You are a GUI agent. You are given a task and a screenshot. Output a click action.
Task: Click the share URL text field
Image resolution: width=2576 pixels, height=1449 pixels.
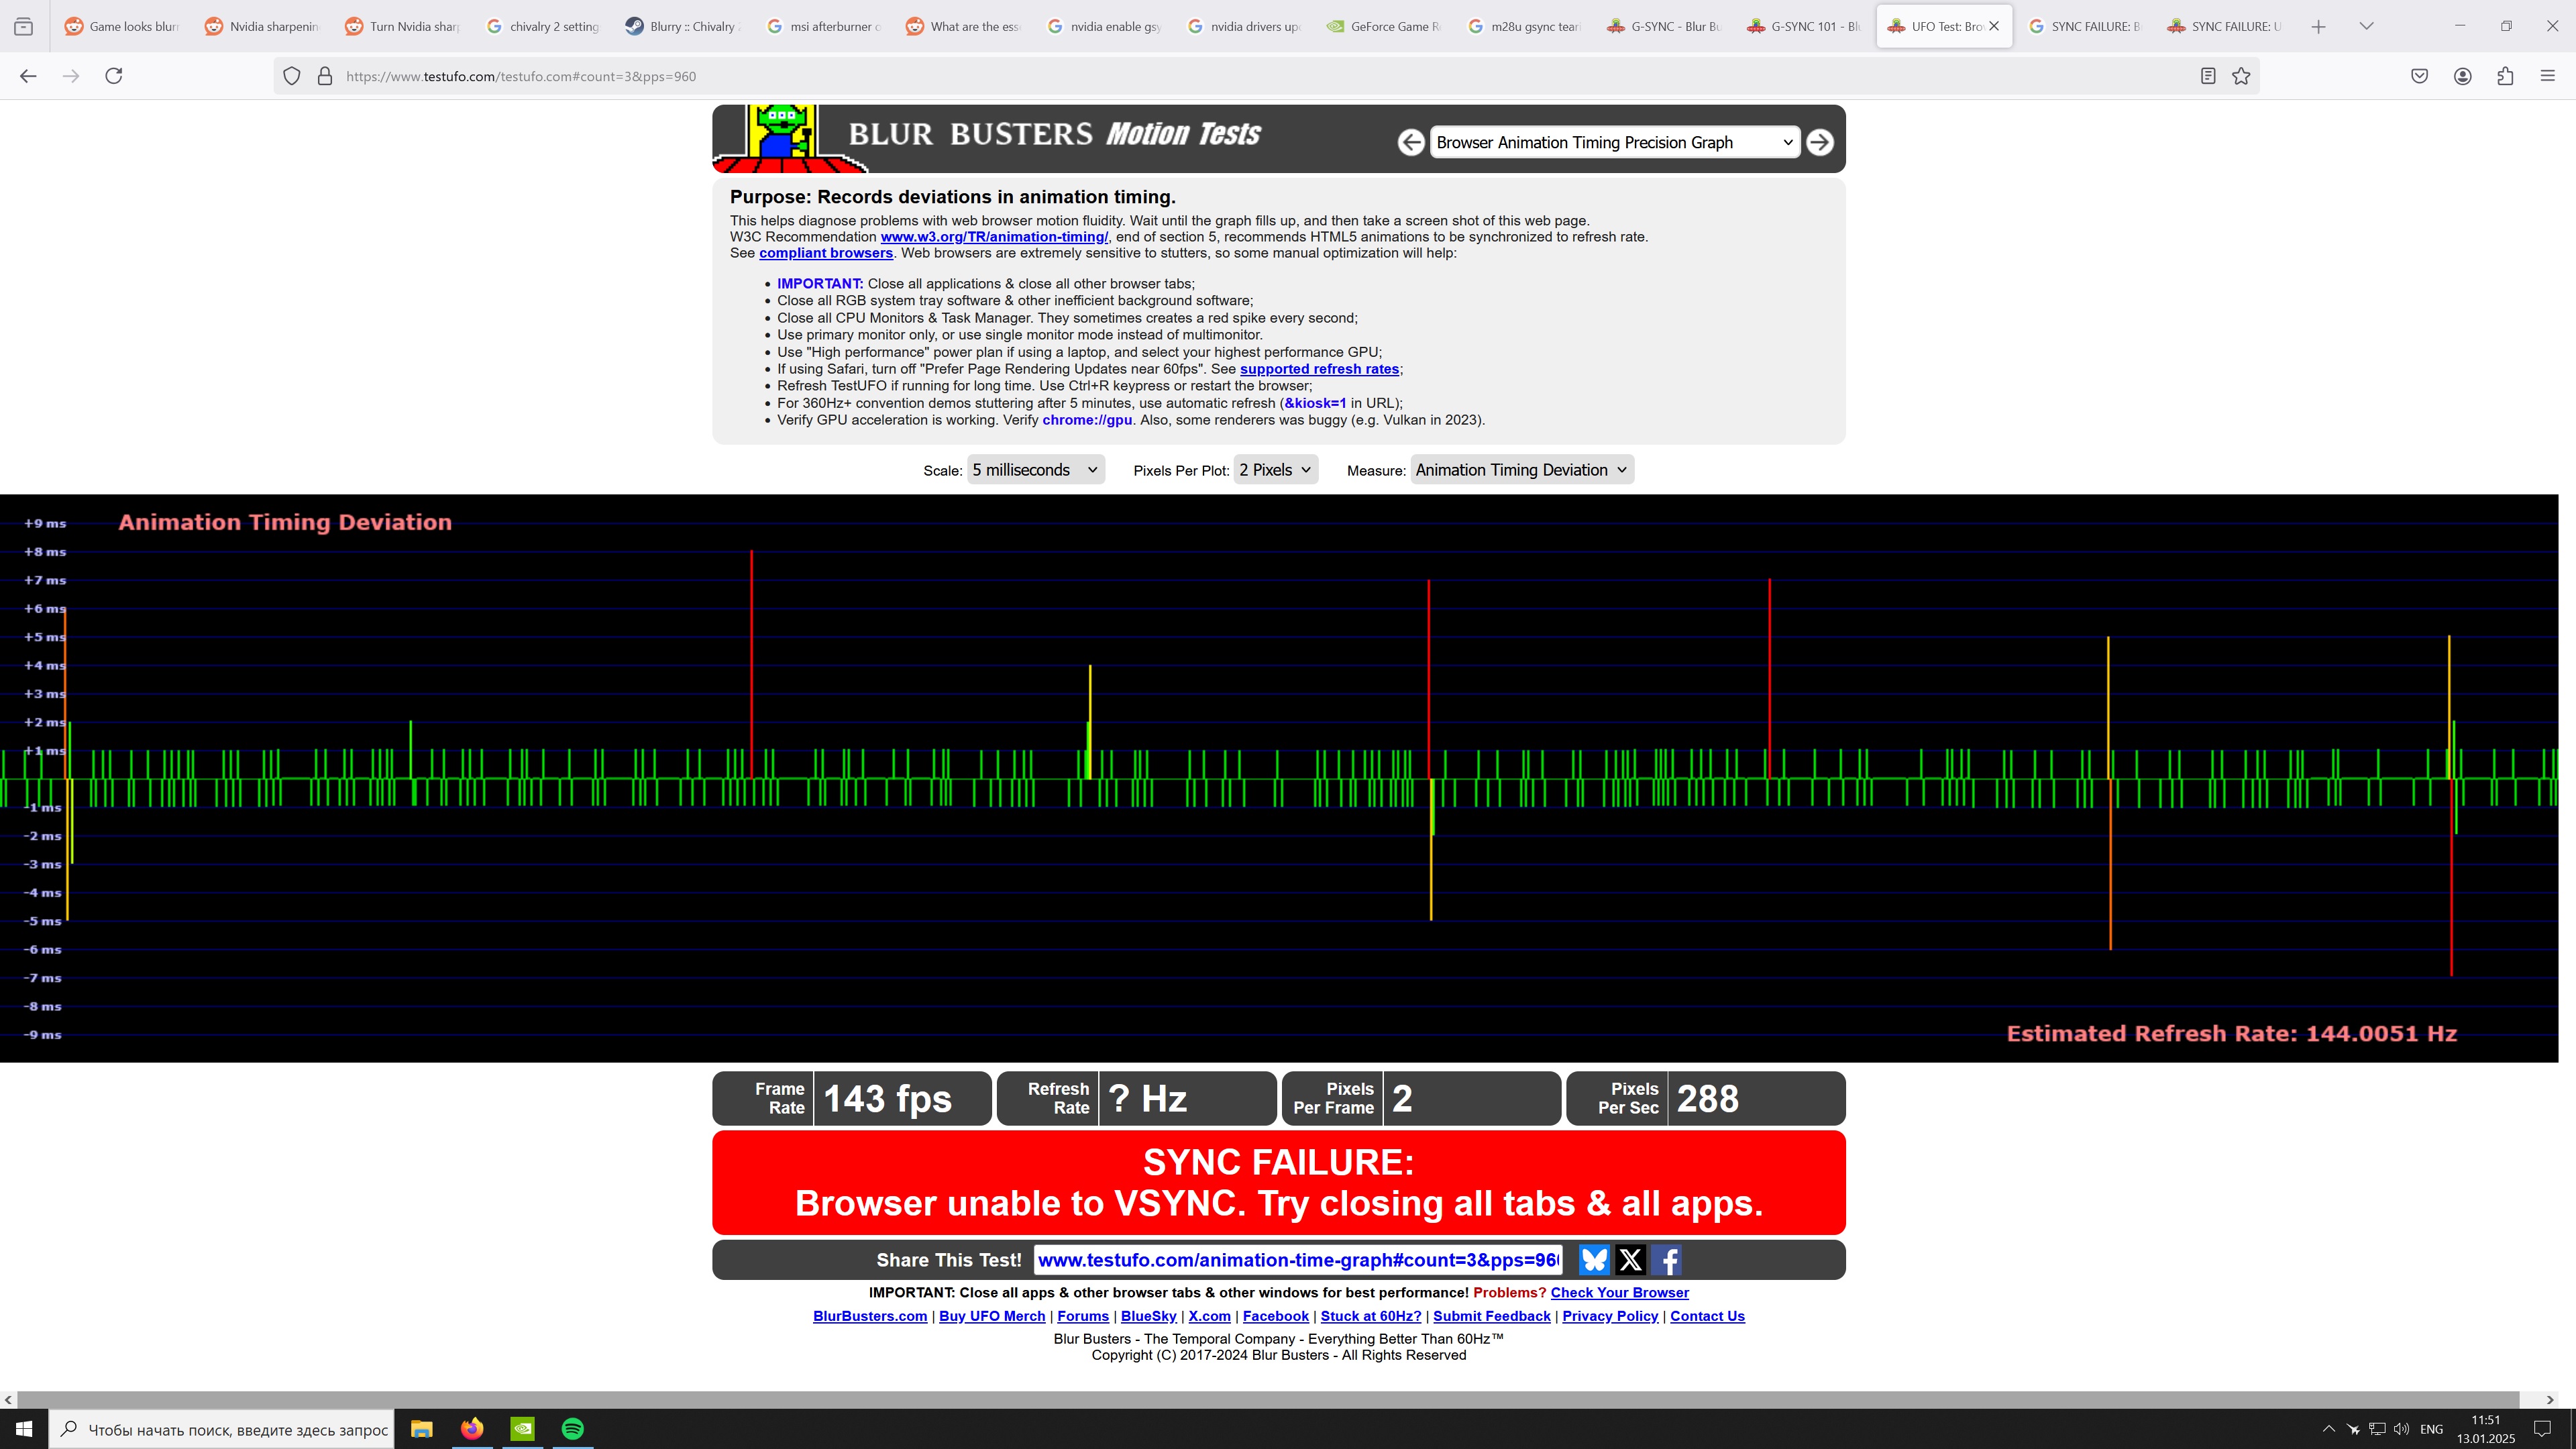1298,1260
